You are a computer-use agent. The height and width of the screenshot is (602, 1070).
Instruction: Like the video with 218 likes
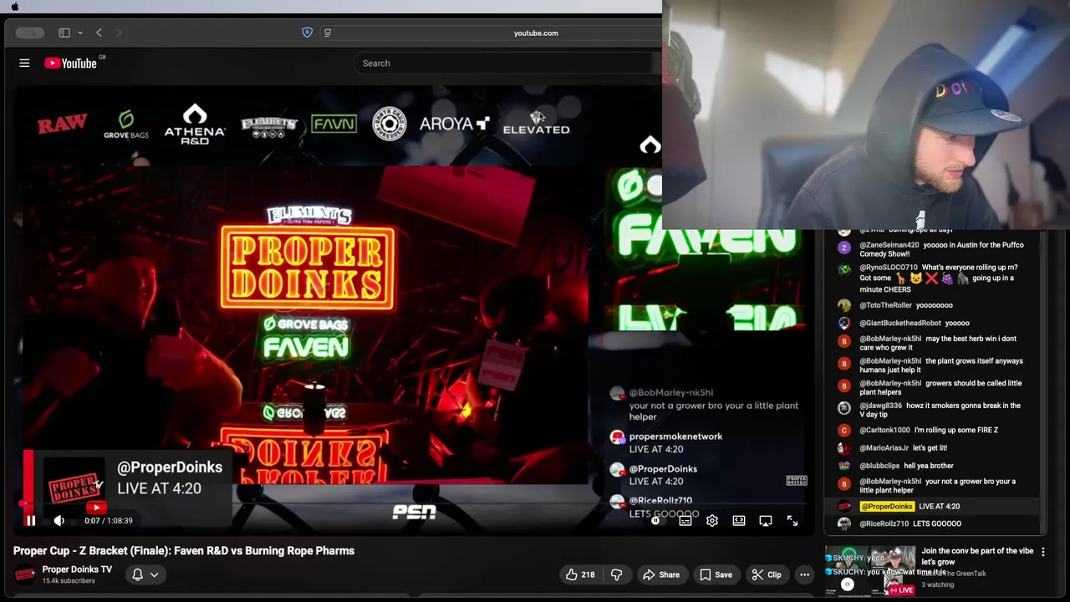tap(580, 574)
